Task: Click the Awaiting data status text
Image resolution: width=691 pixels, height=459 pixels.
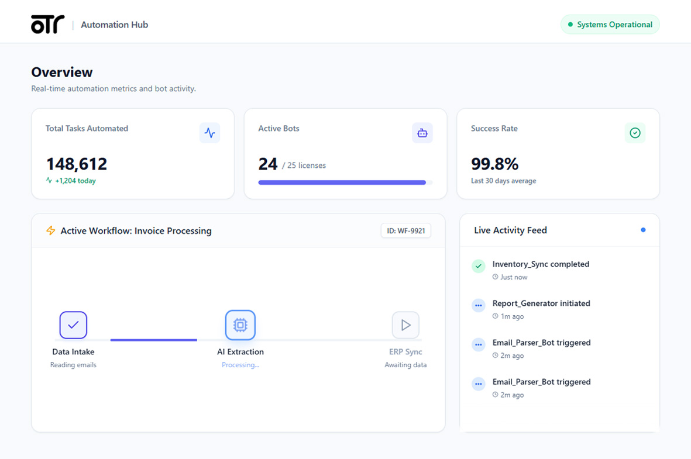Action: 405,365
